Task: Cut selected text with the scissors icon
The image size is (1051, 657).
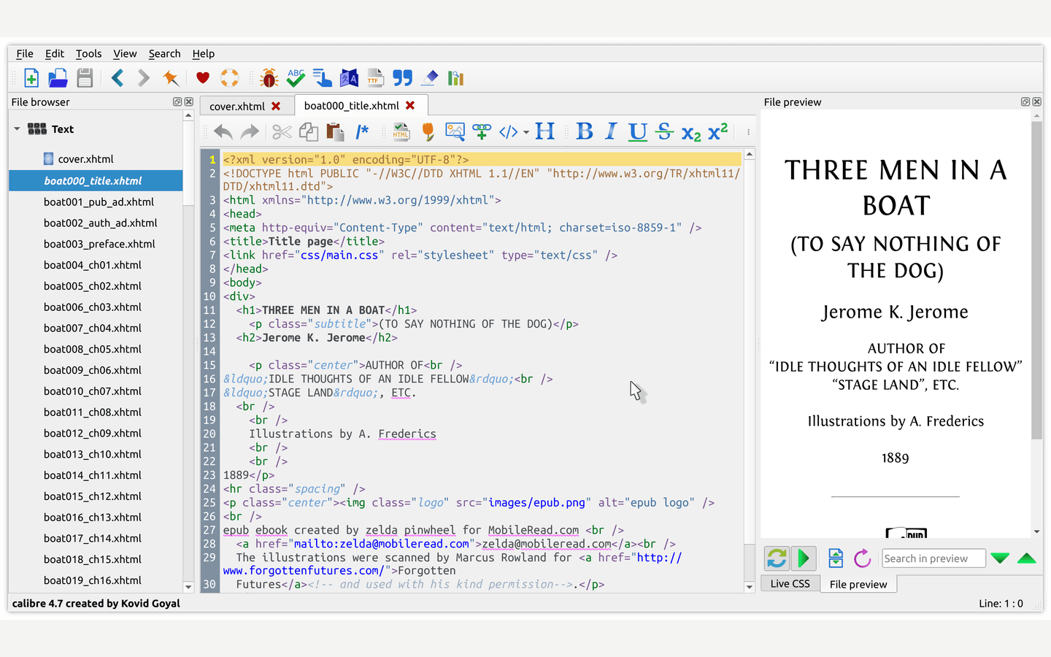Action: 282,132
